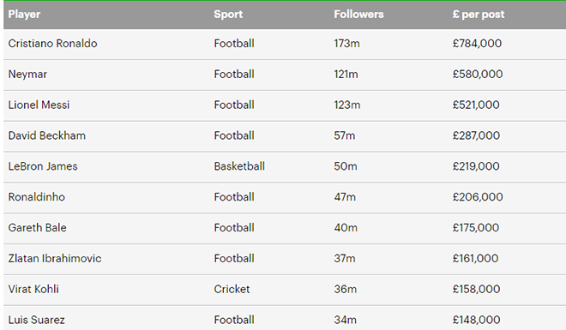Select the £580,000 amount cell
The width and height of the screenshot is (566, 330).
[x=478, y=75]
